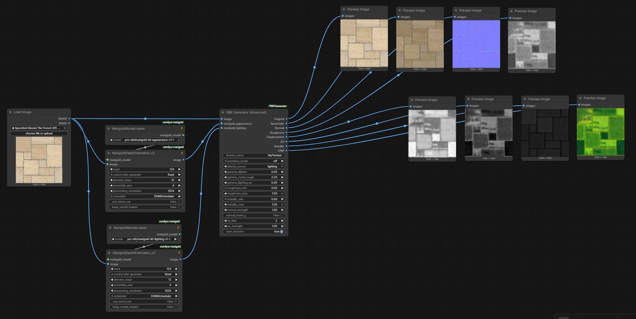This screenshot has height=319, width=636.
Task: Toggle the normal_invert_y switch
Action: [282, 215]
